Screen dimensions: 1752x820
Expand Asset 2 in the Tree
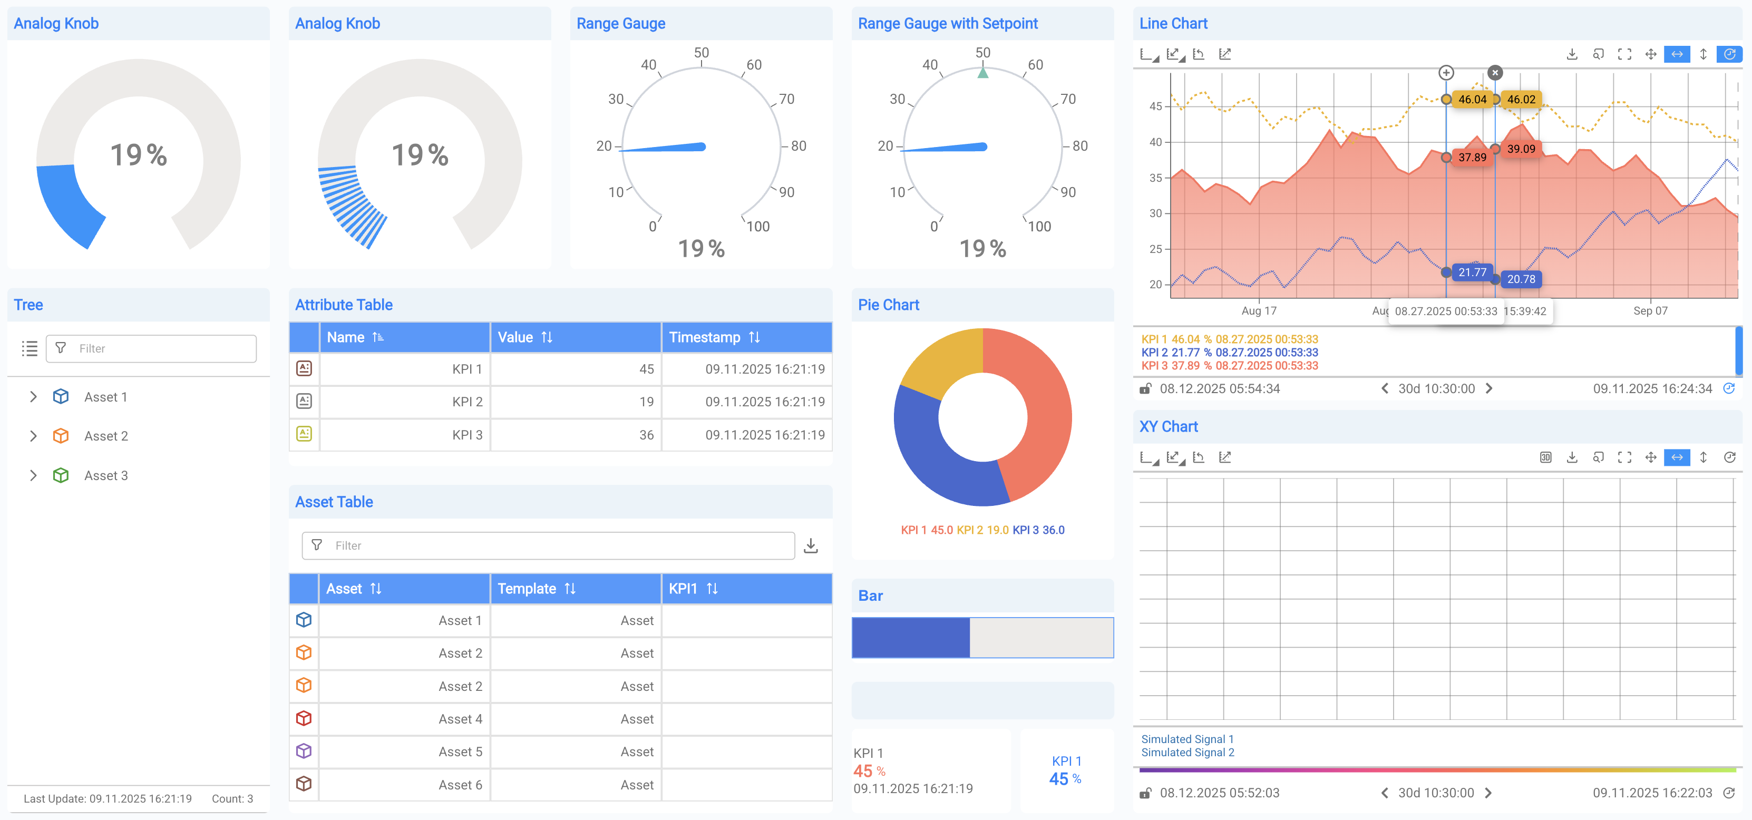click(33, 436)
